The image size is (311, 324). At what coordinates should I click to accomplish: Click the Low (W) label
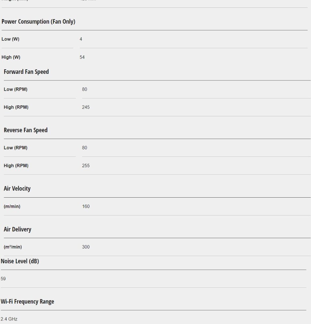10,39
